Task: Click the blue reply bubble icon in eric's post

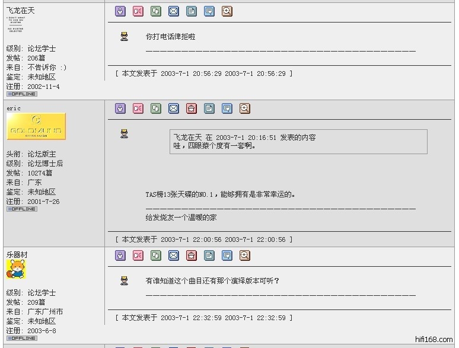Action: point(227,108)
